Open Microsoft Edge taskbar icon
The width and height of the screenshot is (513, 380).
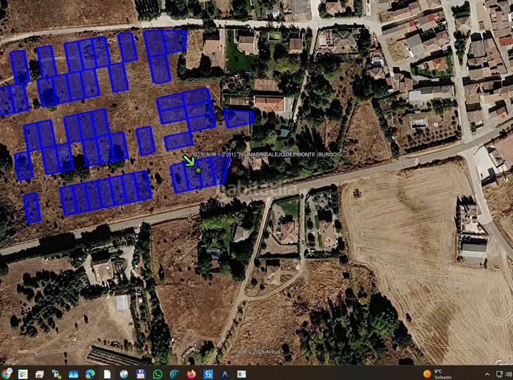click(x=90, y=374)
